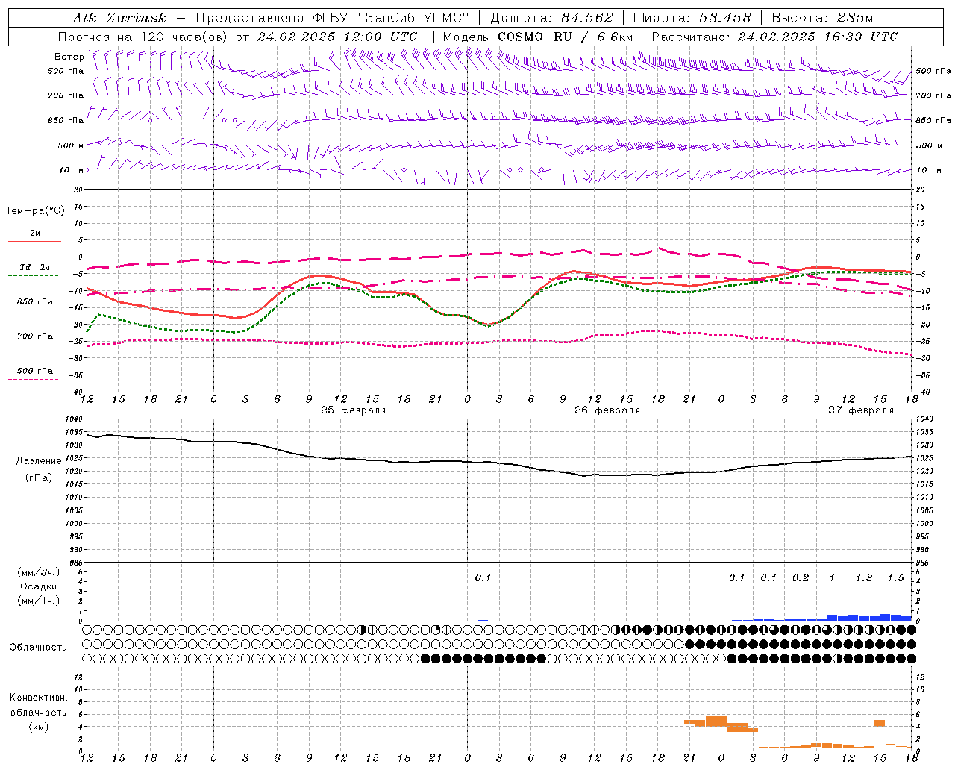Click the 'Ветер' wind panel label
955x764 pixels.
point(69,57)
